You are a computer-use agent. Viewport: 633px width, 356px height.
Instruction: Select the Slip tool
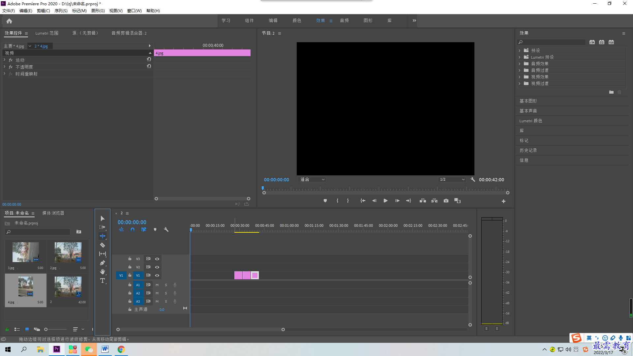(x=103, y=254)
